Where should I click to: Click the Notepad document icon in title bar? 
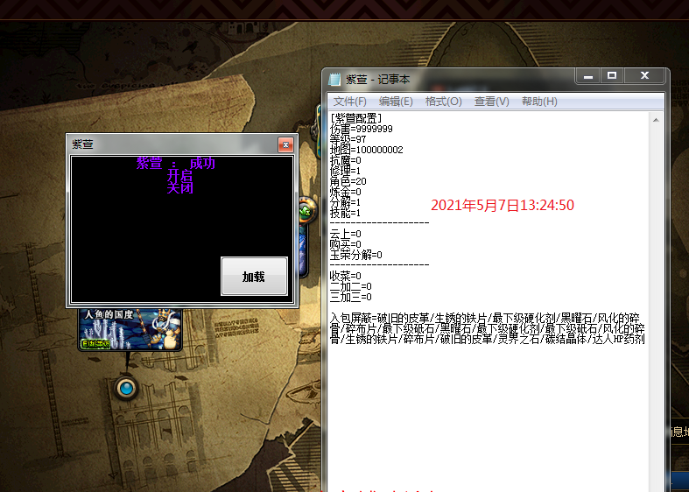click(334, 80)
